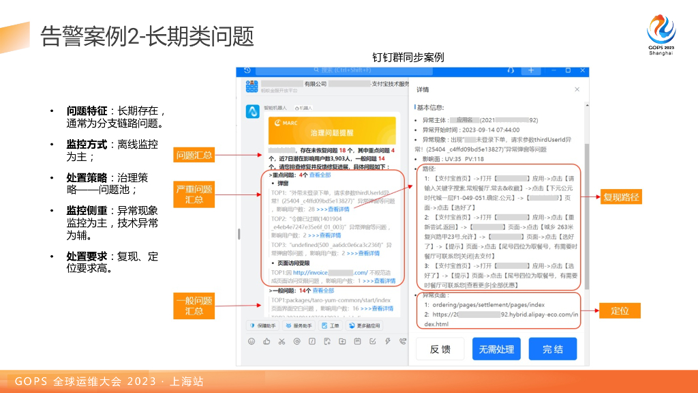Click the detail panel vertical scrollbar thumb
Screen dimensions: 698x393
(587, 216)
